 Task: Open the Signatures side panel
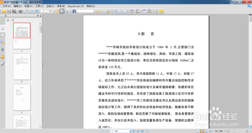coord(3,64)
